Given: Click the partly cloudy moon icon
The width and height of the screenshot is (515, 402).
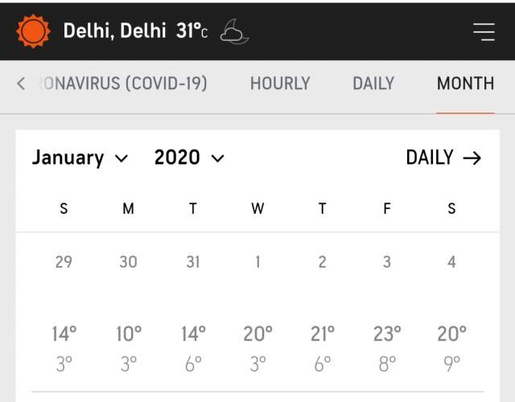Looking at the screenshot, I should 234,31.
